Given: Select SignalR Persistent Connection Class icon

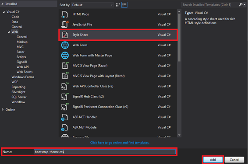Looking at the screenshot, I should [x=65, y=107].
